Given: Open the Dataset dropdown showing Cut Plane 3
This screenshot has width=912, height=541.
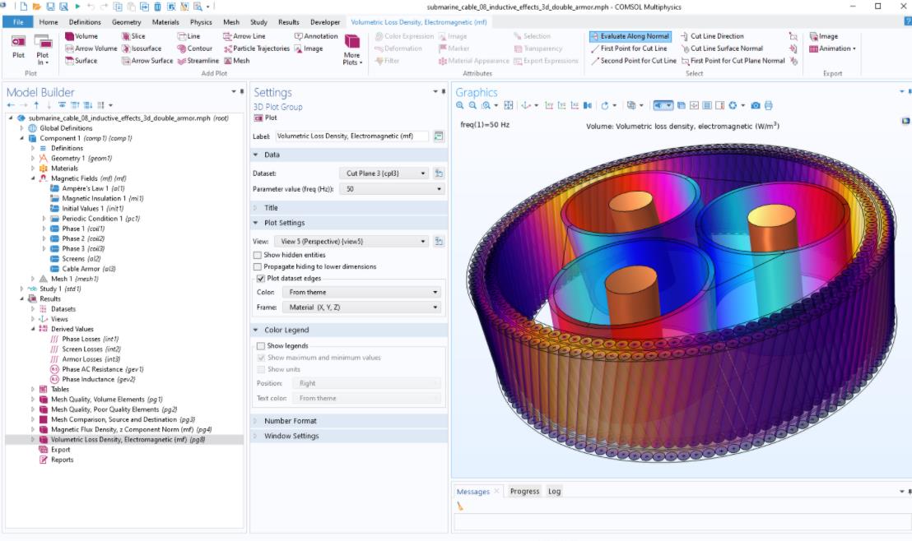Looking at the screenshot, I should [x=384, y=173].
